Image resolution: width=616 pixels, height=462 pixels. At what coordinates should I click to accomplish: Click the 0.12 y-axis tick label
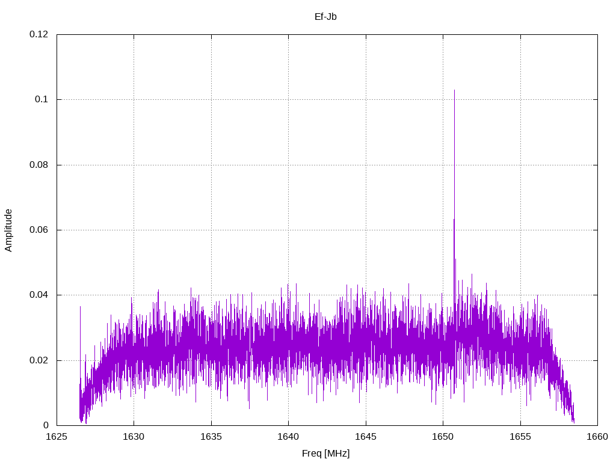[x=39, y=34]
